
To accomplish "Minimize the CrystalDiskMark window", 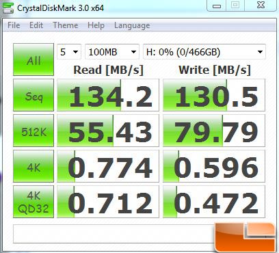I will (217, 5).
